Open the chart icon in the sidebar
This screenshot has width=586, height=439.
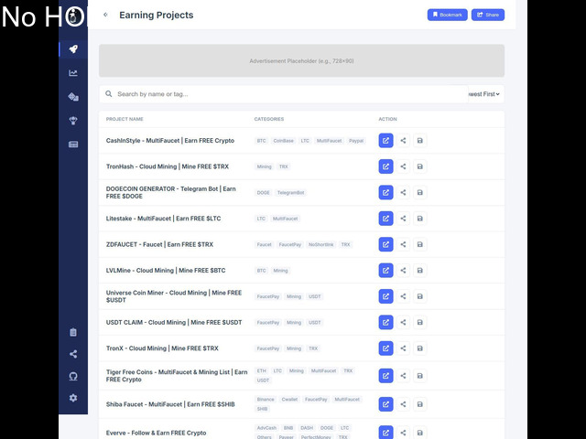tap(73, 73)
